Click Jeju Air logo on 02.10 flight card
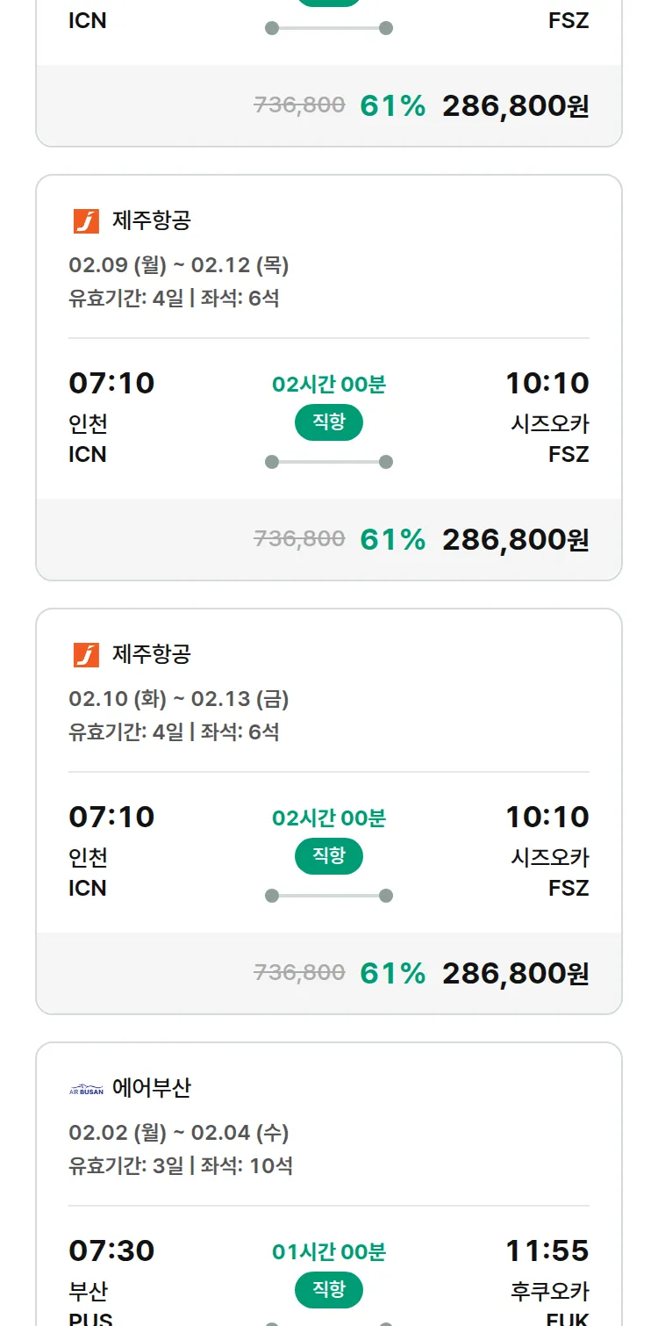Viewport: 658px width, 1326px height. [x=86, y=655]
